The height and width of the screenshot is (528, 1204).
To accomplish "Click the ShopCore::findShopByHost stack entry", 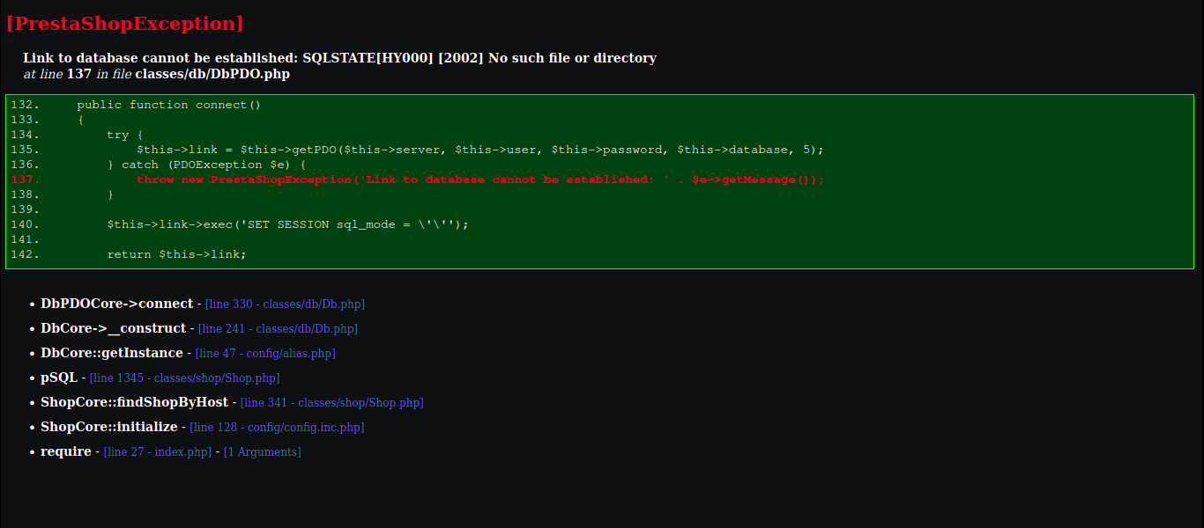I will (x=134, y=402).
